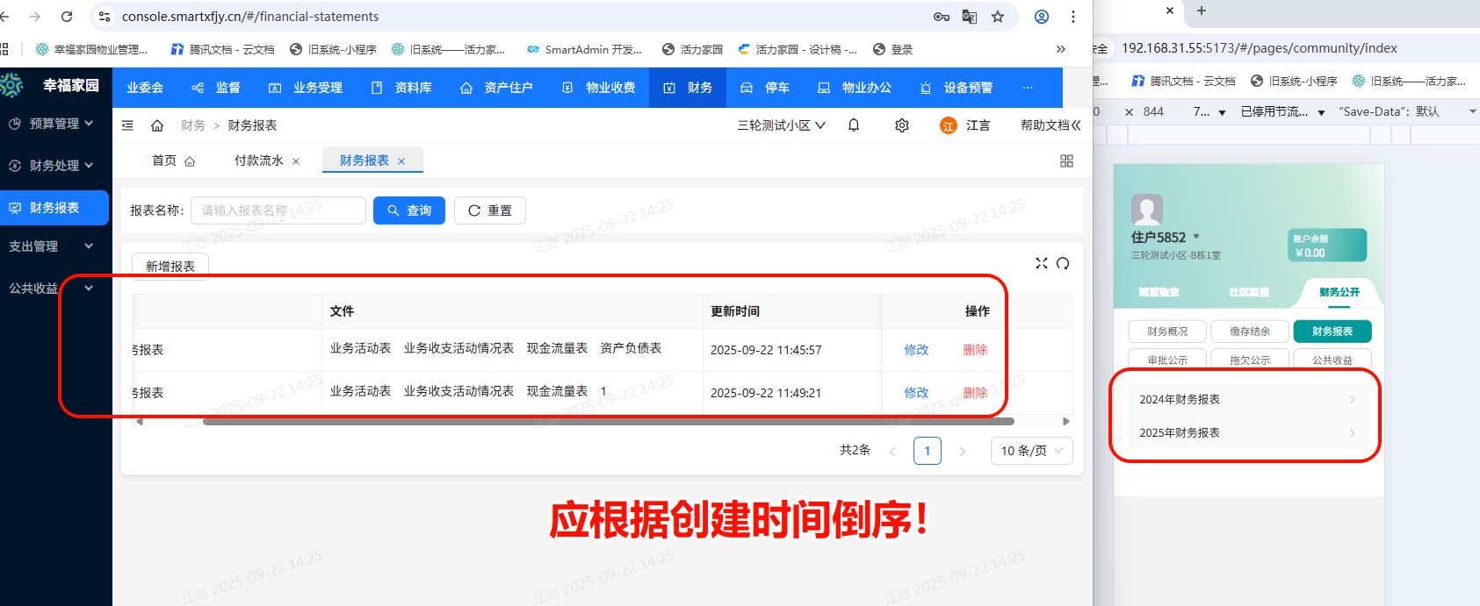The height and width of the screenshot is (606, 1480).
Task: Click the user avatar in the mobile preview
Action: (x=1146, y=210)
